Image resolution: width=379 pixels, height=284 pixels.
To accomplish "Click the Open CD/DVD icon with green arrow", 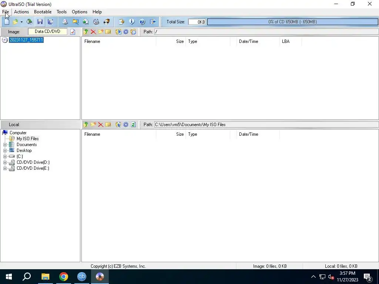I will tap(30, 22).
